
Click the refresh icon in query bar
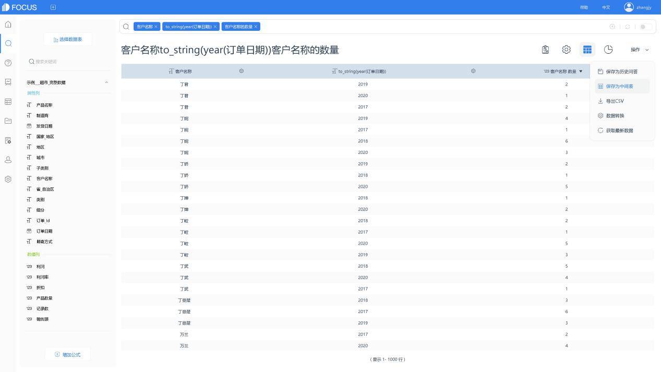(628, 27)
